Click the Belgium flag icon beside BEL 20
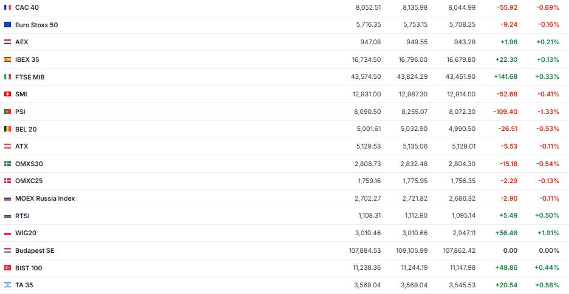The image size is (569, 294). 7,129
